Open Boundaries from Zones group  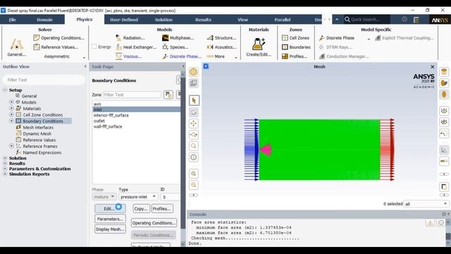[x=296, y=47]
